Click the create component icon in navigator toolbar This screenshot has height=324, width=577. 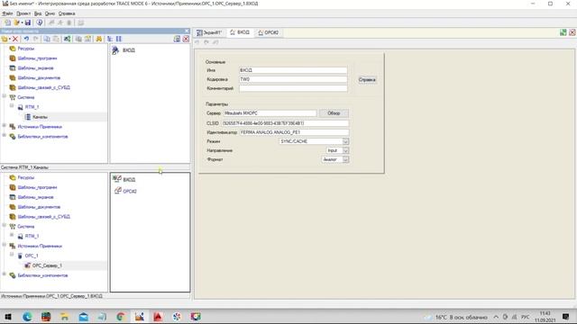(5, 39)
